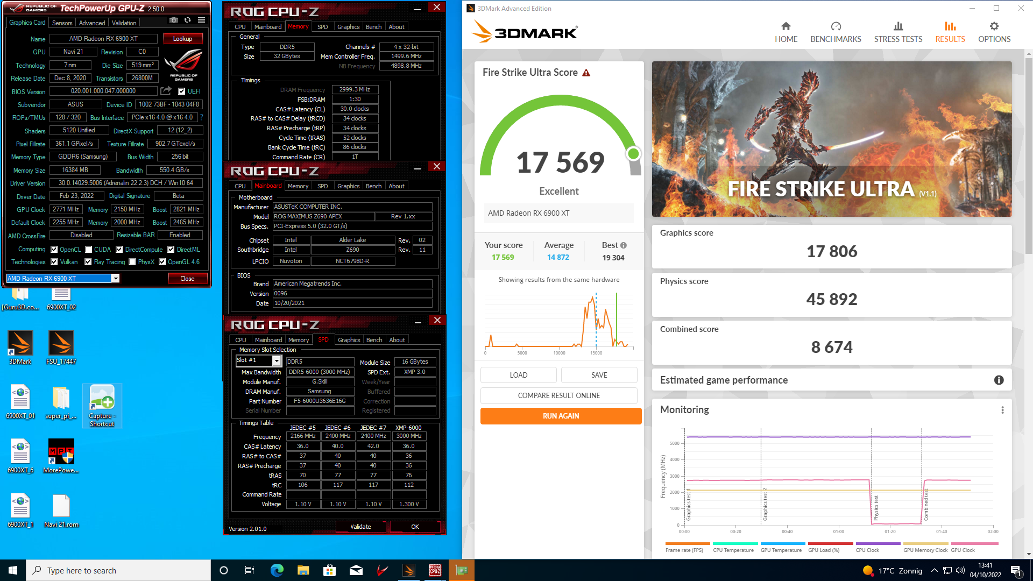Click the Lookup button in GPU-Z
1033x581 pixels.
[x=182, y=39]
